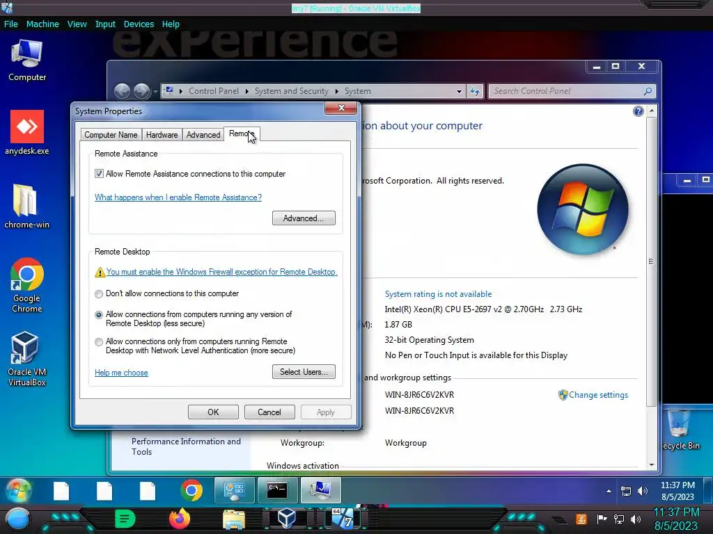The image size is (713, 534).
Task: Click the Select Users... button
Action: (304, 372)
